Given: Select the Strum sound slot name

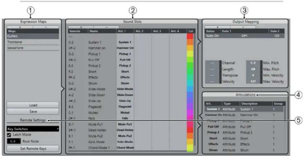Looking at the screenshot, I should click(x=93, y=83).
